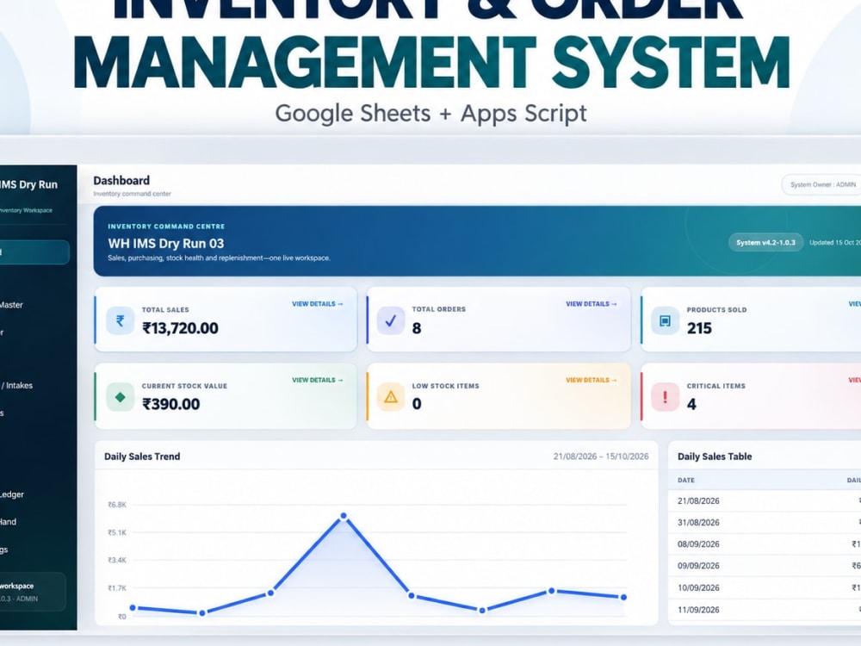The height and width of the screenshot is (646, 861).
Task: Open the Ledger sidebar item
Action: (x=12, y=494)
